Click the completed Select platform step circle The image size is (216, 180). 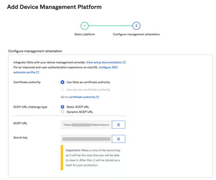coord(85,26)
